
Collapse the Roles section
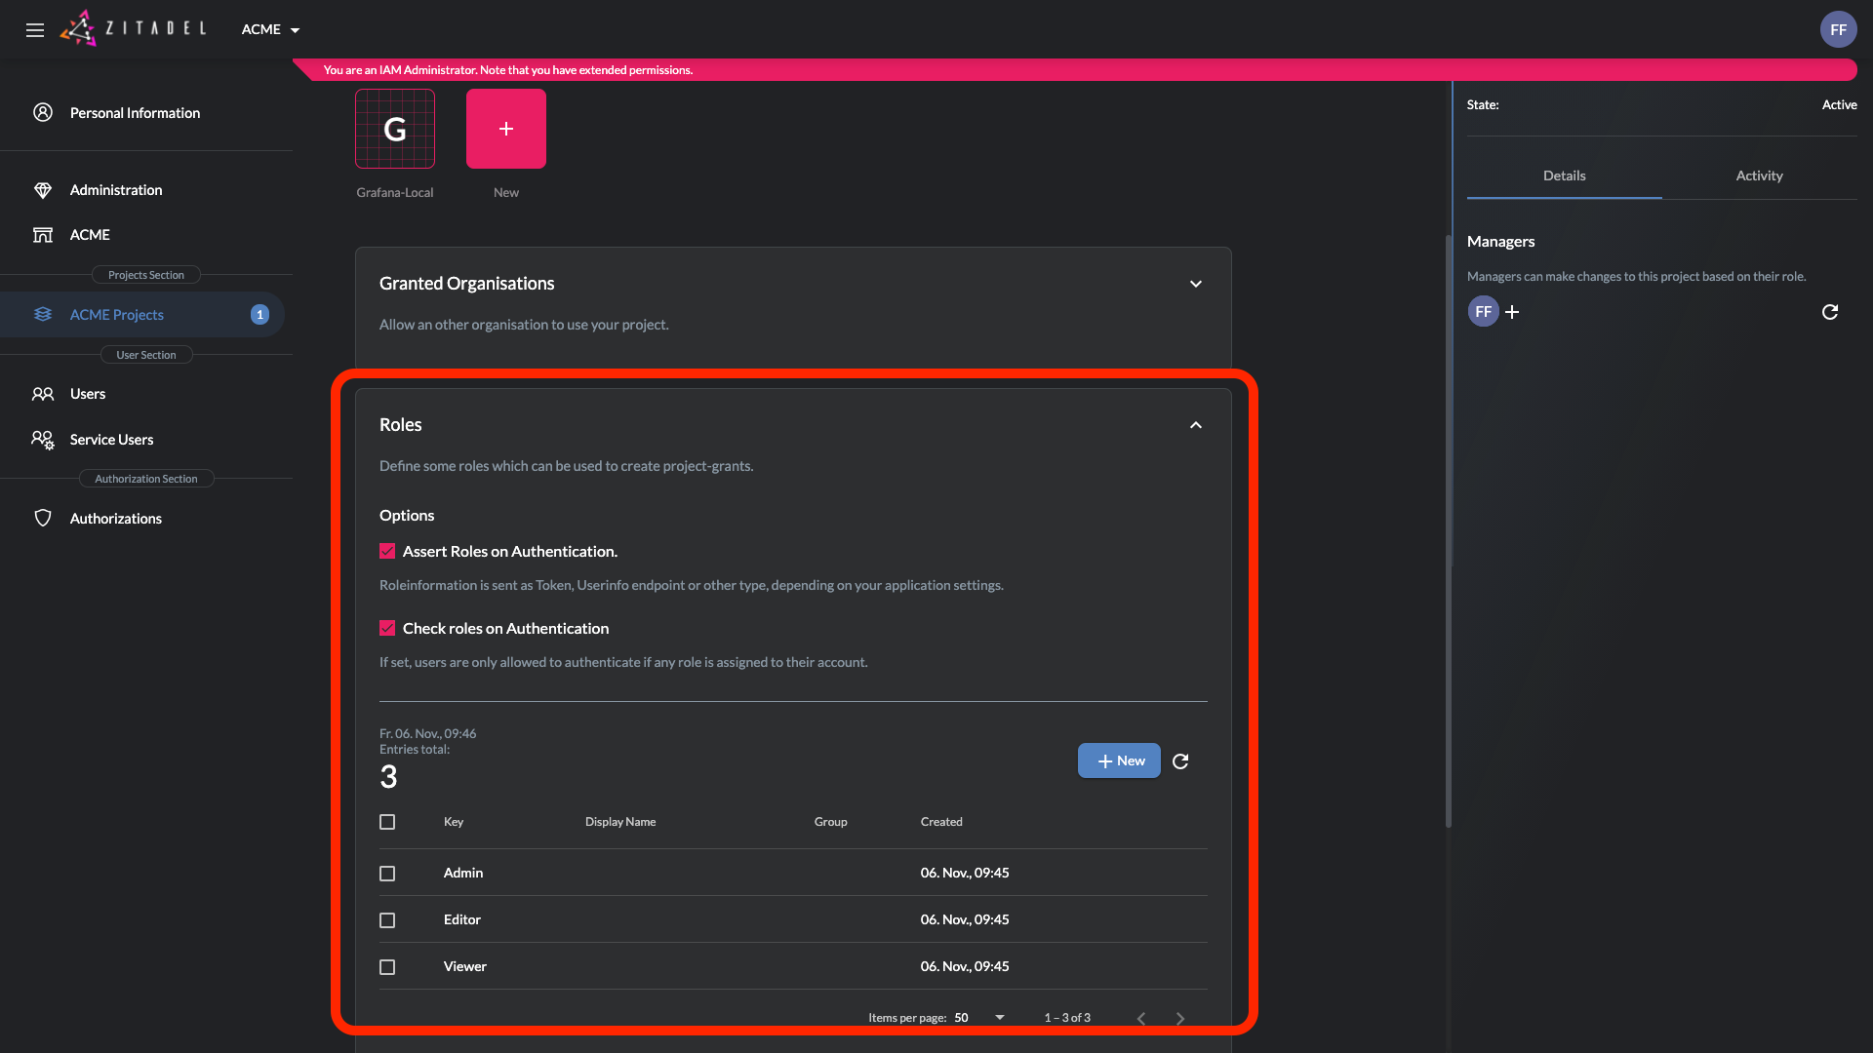click(1195, 425)
